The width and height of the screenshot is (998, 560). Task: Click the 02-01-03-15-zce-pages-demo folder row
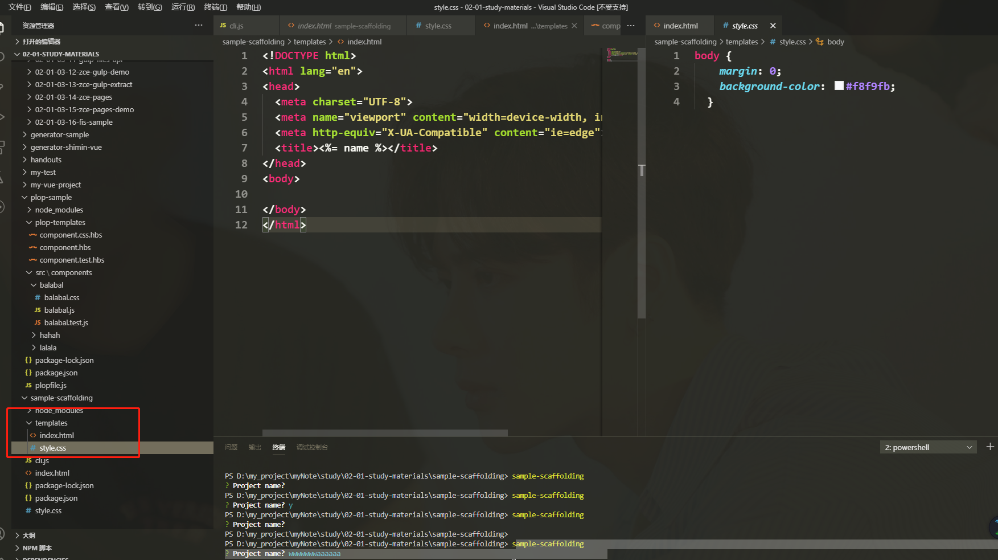(112, 109)
